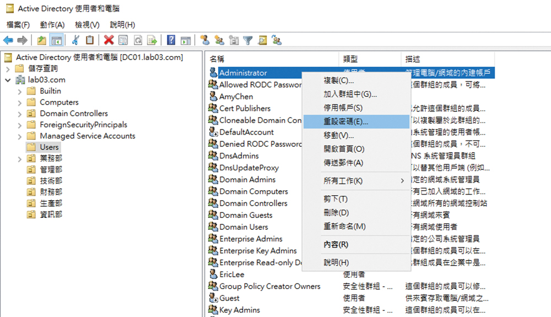Toggle the console tree pane icon
The width and height of the screenshot is (551, 317).
56,40
